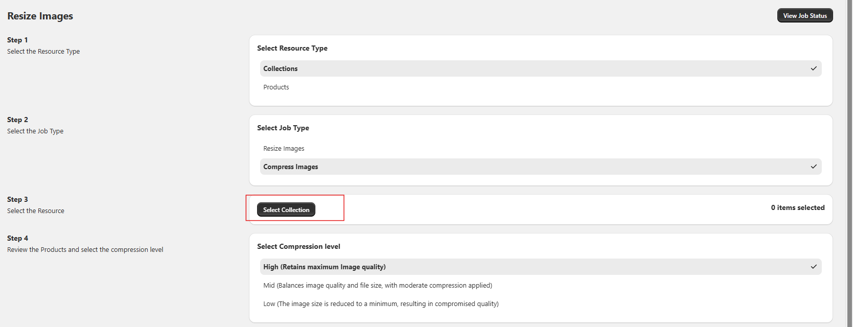The image size is (853, 327).
Task: Select Mid compression level option
Action: click(x=541, y=286)
